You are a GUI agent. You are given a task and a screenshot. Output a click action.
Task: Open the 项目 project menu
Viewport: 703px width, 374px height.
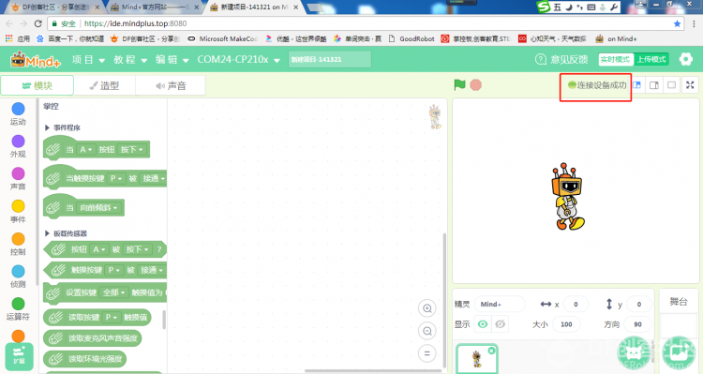[88, 60]
